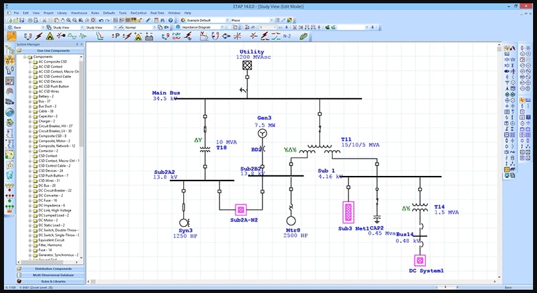The width and height of the screenshot is (537, 293).
Task: Click the Edit mode pencil icon
Action: [11, 36]
